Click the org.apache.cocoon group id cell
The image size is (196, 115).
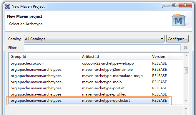click(x=27, y=63)
